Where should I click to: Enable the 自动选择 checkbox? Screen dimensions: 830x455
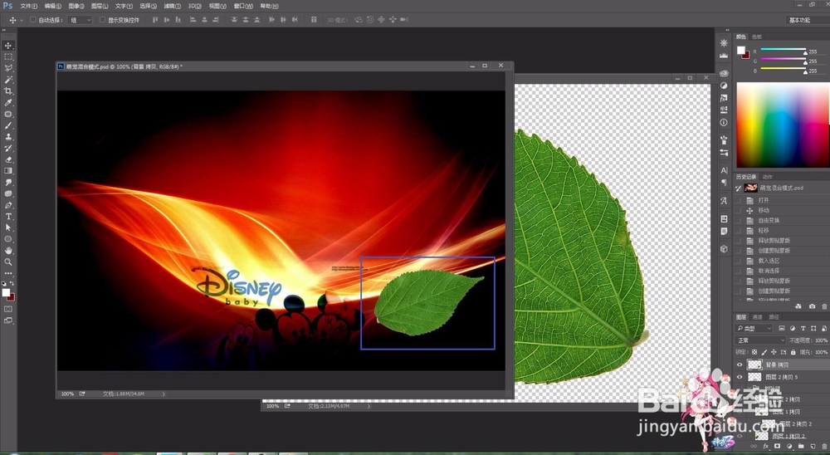click(33, 20)
